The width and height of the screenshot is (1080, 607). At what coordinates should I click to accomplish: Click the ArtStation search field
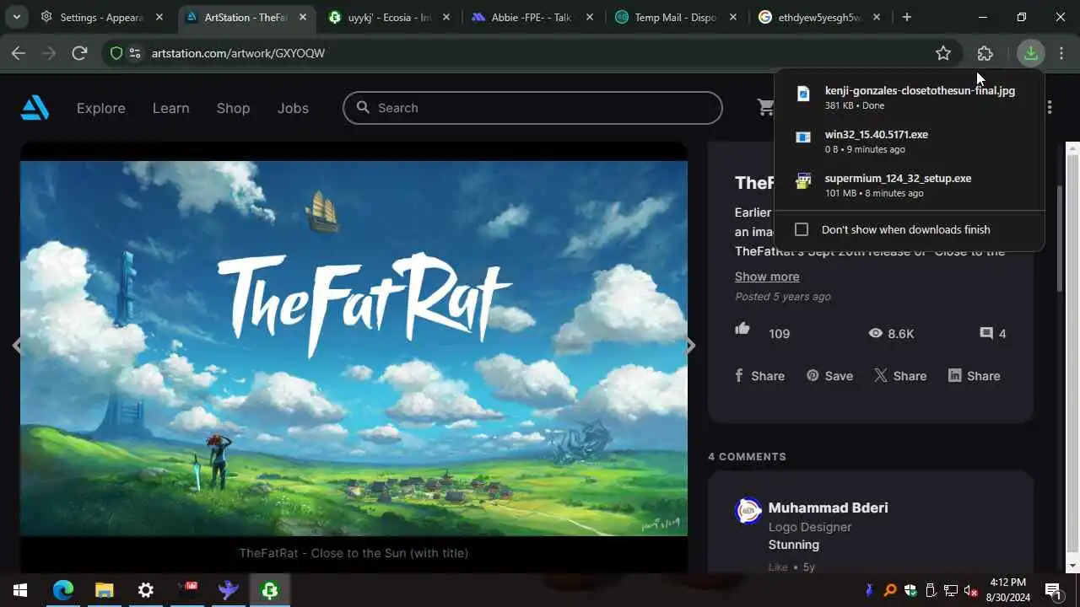[532, 108]
